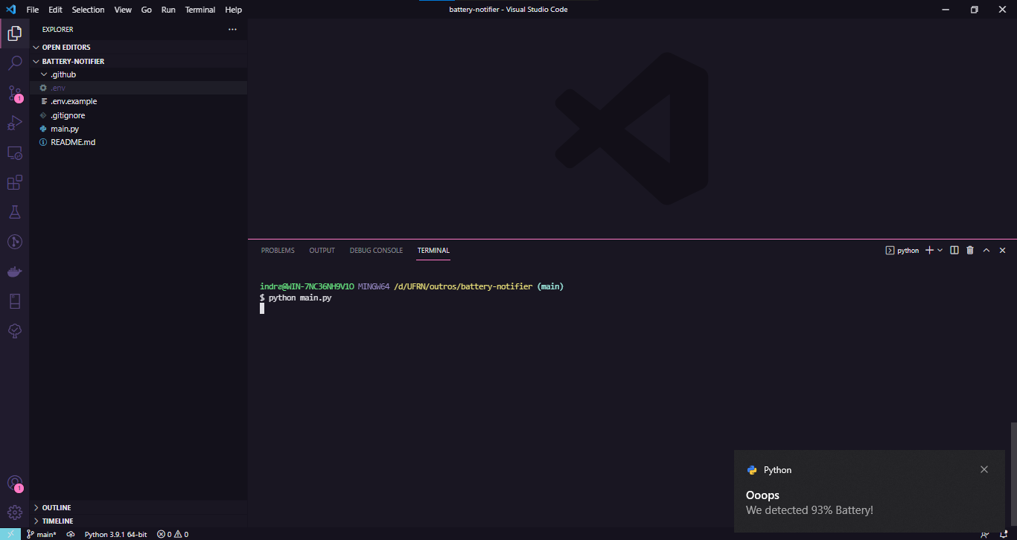Click the Synchronize Changes cloud icon
This screenshot has height=540, width=1017.
pos(71,534)
